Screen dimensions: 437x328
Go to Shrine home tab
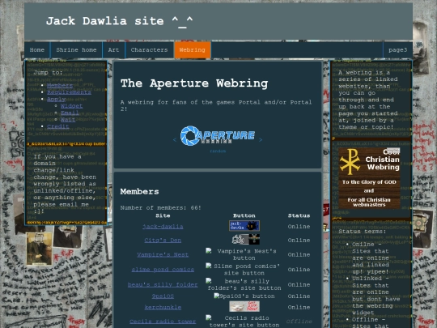tap(76, 50)
